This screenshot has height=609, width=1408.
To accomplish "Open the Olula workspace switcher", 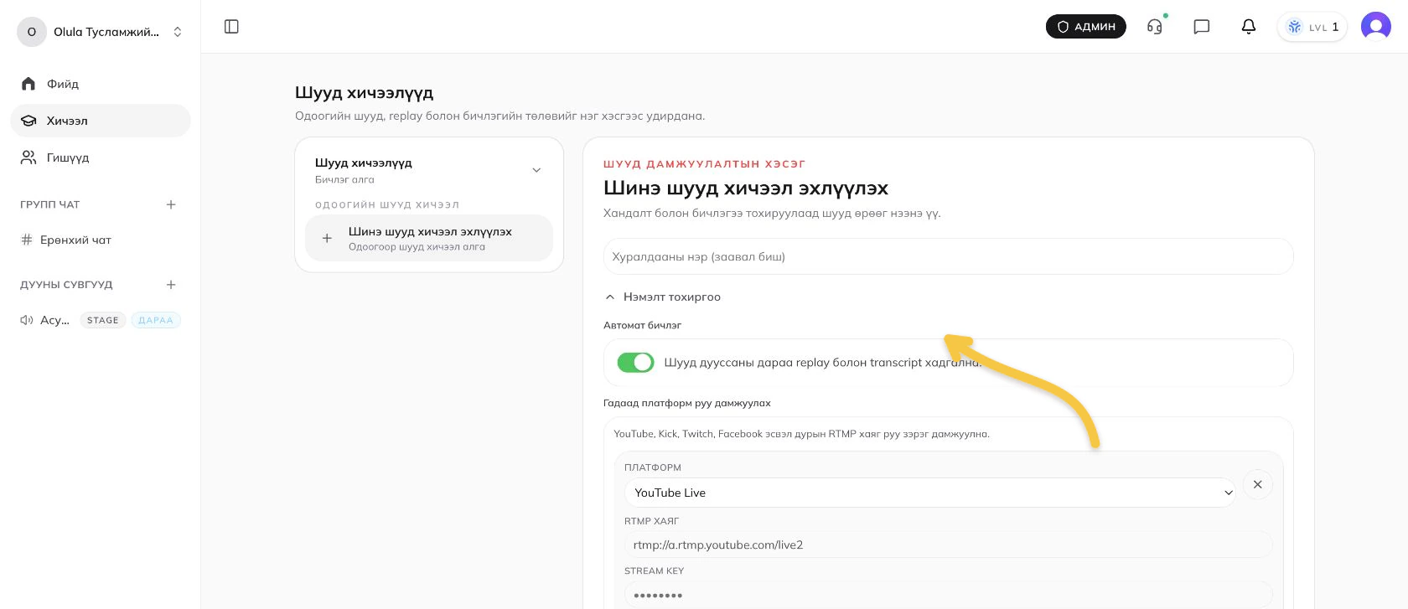I will [101, 32].
